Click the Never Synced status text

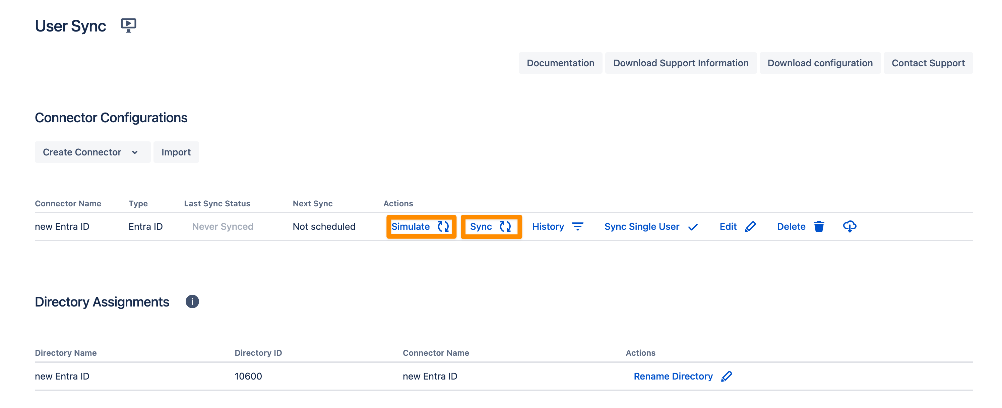(223, 226)
